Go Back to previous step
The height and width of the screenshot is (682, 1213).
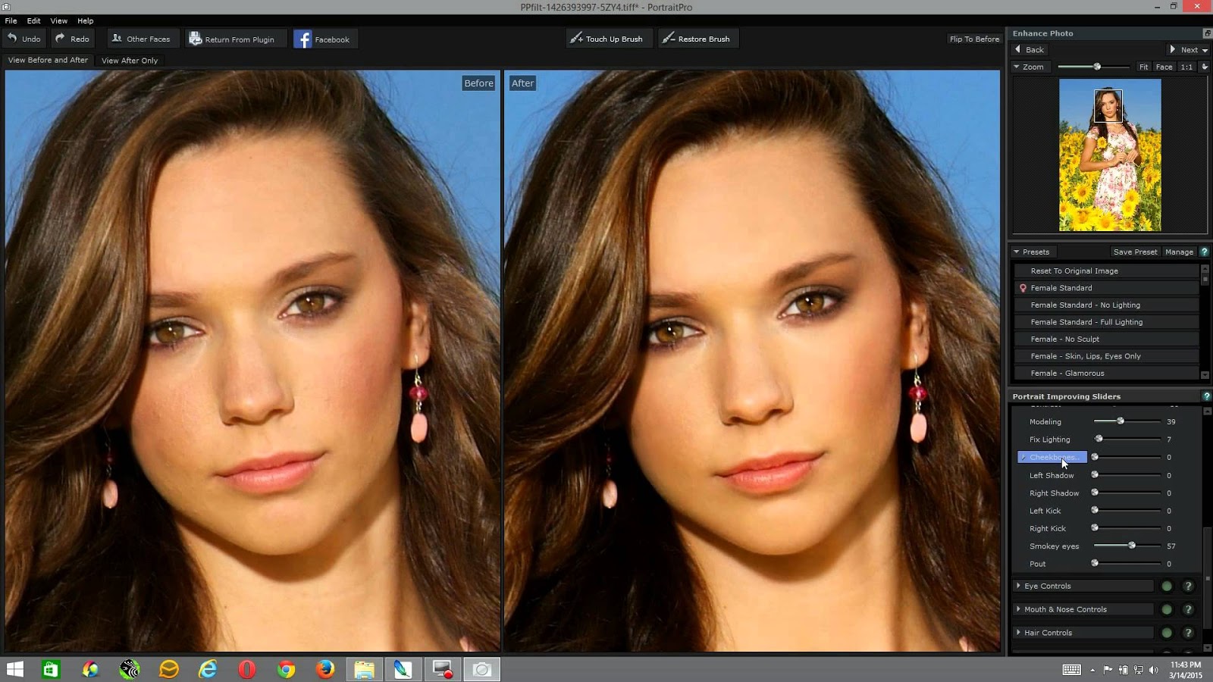1030,49
